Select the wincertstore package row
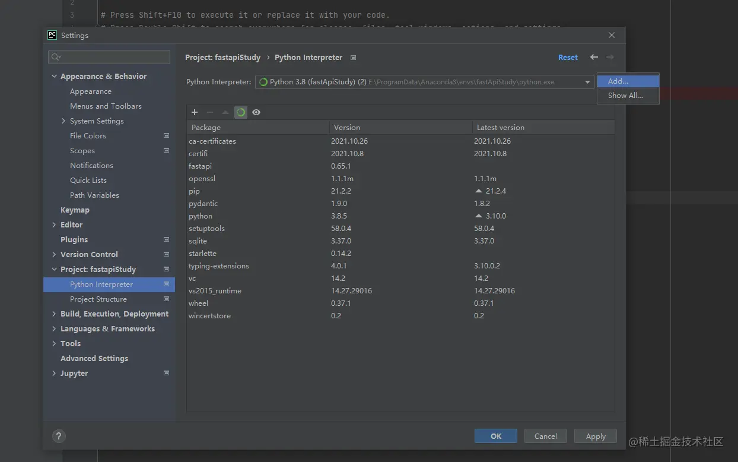This screenshot has height=462, width=738. click(400, 316)
